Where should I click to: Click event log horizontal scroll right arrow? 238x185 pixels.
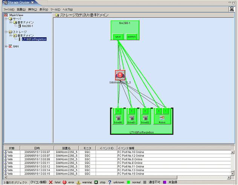pos(229,177)
